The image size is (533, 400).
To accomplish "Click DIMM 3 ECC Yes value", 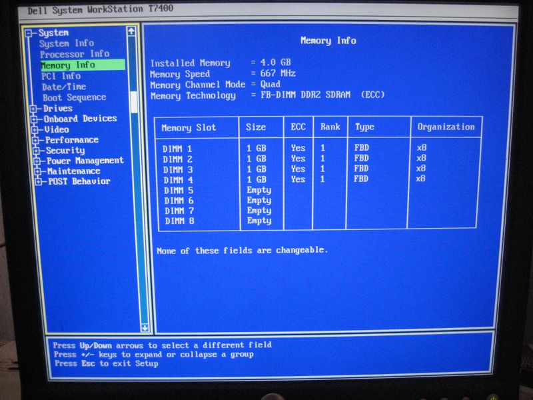I will pyautogui.click(x=298, y=169).
